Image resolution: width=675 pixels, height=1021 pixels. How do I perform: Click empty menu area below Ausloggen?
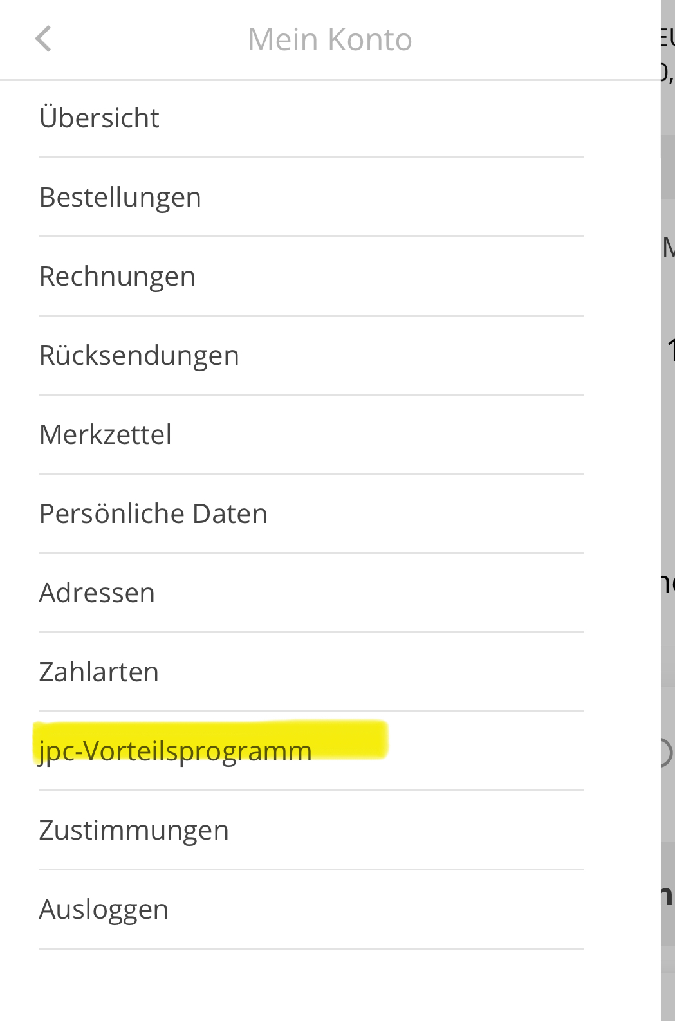[309, 984]
